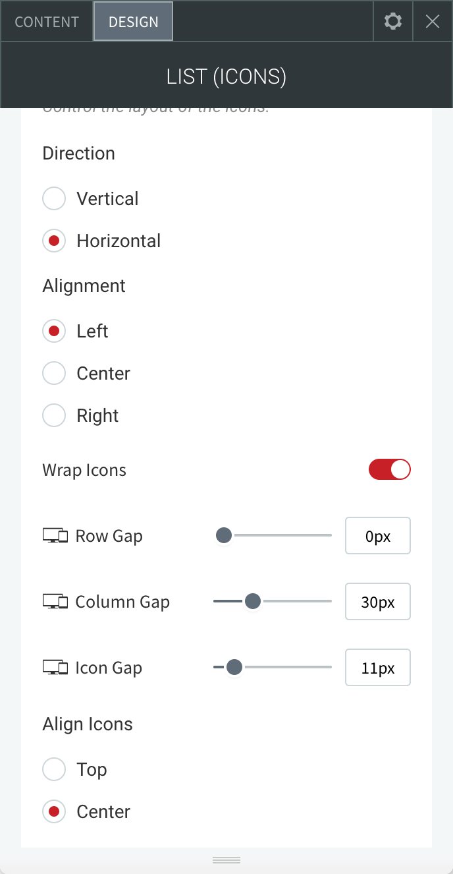Set Align Icons to Top
Image resolution: width=453 pixels, height=874 pixels.
click(x=54, y=769)
